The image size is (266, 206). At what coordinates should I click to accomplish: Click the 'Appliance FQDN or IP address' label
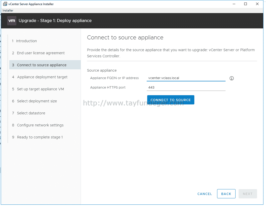point(114,78)
